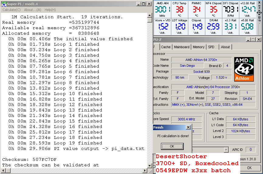Click the 'Loop 19 finished' line in Super PI
The height and width of the screenshot is (174, 263).
click(55, 143)
